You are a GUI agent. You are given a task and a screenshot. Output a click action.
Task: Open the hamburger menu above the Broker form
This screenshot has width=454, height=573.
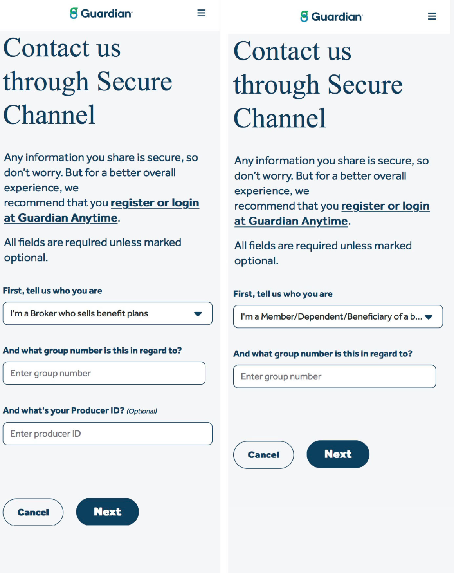(201, 13)
